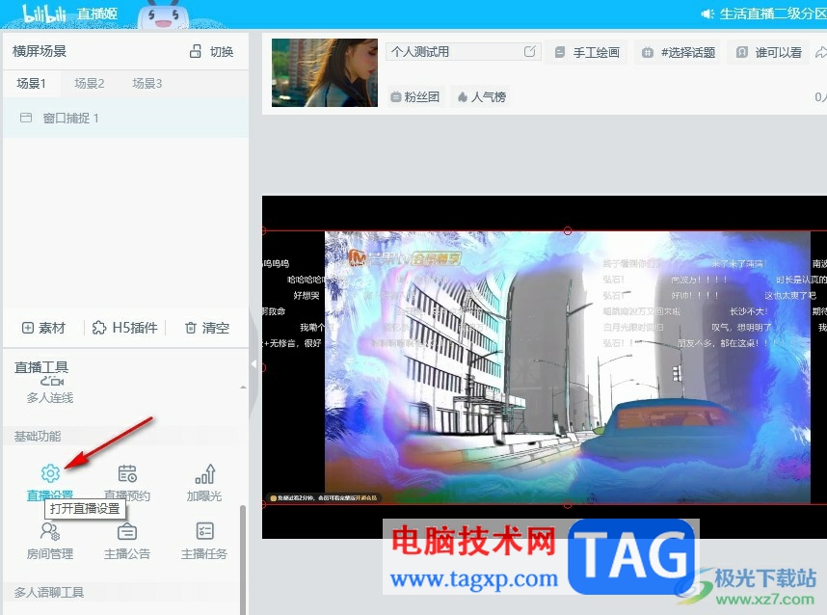Image resolution: width=827 pixels, height=615 pixels.
Task: Select the 窗口捕捉 1 source
Action: pyautogui.click(x=125, y=118)
